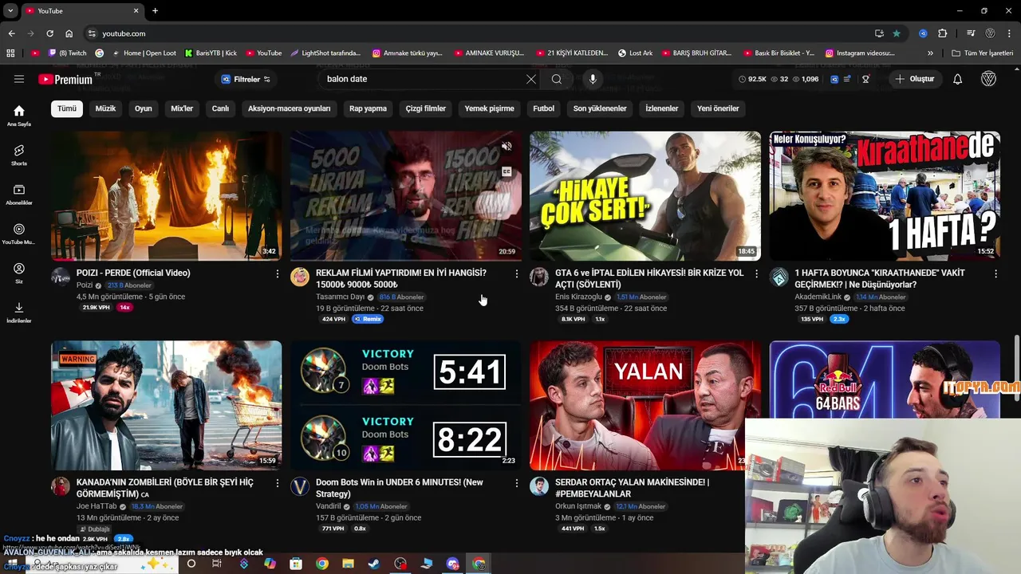
Task: Open the notifications bell
Action: [958, 79]
